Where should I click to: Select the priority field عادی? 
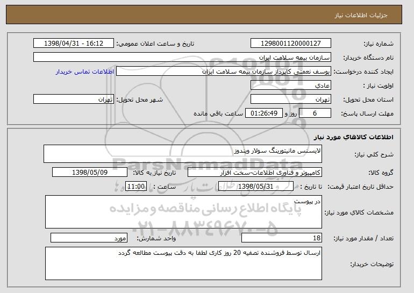291,85
